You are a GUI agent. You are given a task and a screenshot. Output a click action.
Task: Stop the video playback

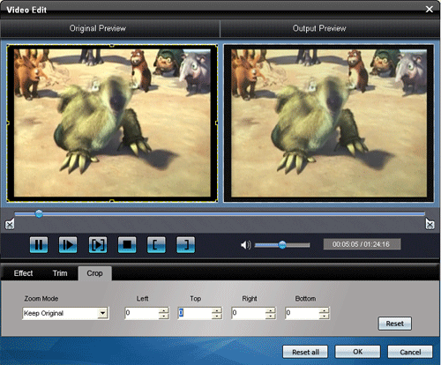coord(127,245)
